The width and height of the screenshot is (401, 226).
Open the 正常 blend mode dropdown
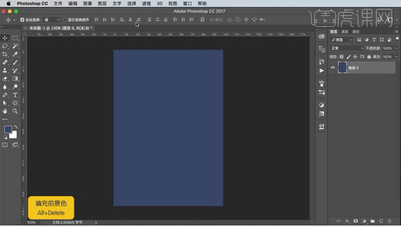point(347,48)
